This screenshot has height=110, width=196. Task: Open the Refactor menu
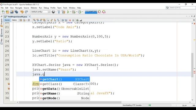coord(34,8)
